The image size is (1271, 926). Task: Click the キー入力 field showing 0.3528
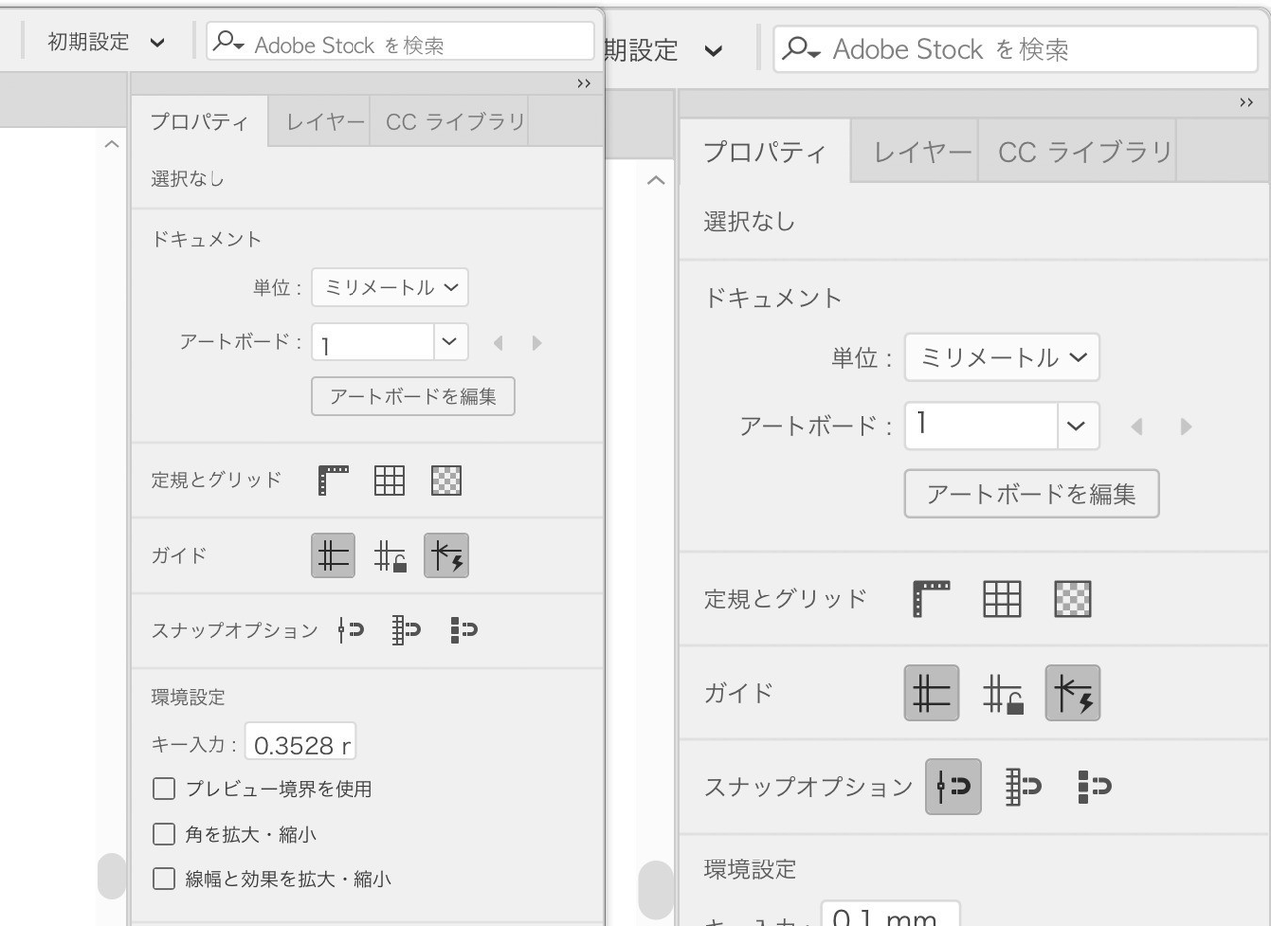click(300, 744)
